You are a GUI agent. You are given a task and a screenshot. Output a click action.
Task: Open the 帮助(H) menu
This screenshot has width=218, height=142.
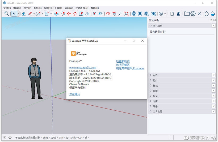click(95, 8)
